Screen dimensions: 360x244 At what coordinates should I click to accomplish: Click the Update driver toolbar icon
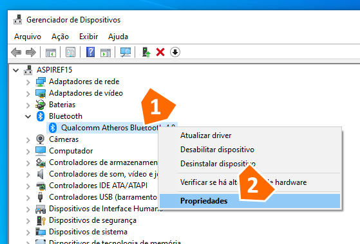[146, 52]
